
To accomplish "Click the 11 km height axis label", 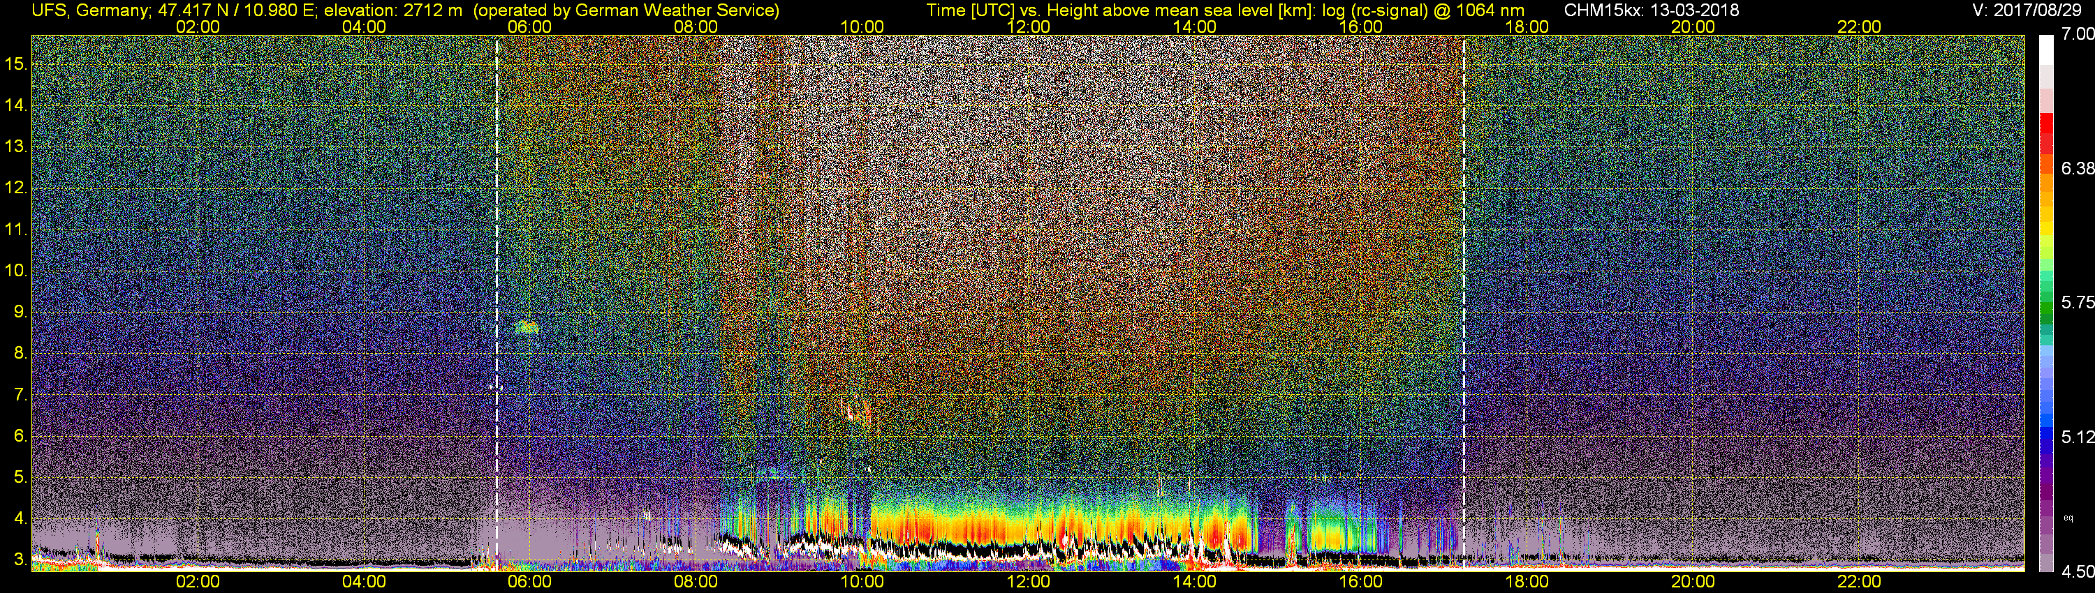I will coord(15,230).
